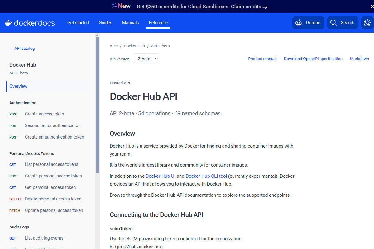374x249 pixels.
Task: Click the Personal Access Tokens heading
Action: click(x=31, y=153)
